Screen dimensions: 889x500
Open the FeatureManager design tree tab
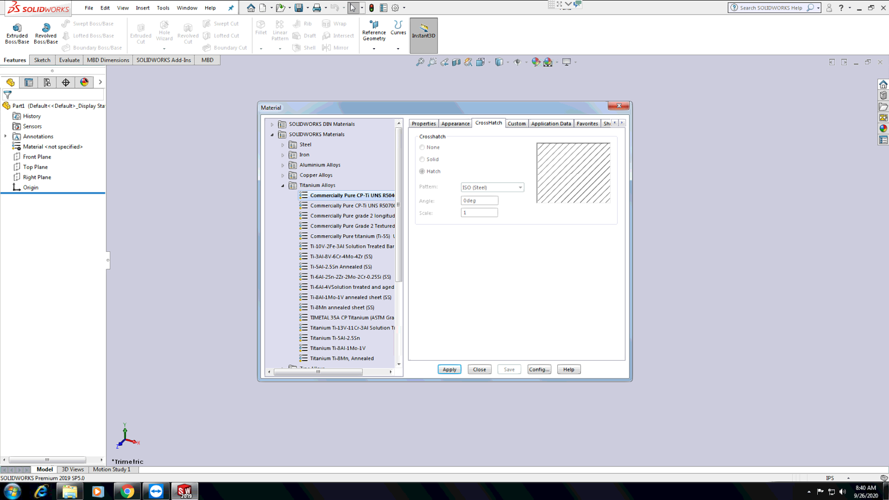11,82
